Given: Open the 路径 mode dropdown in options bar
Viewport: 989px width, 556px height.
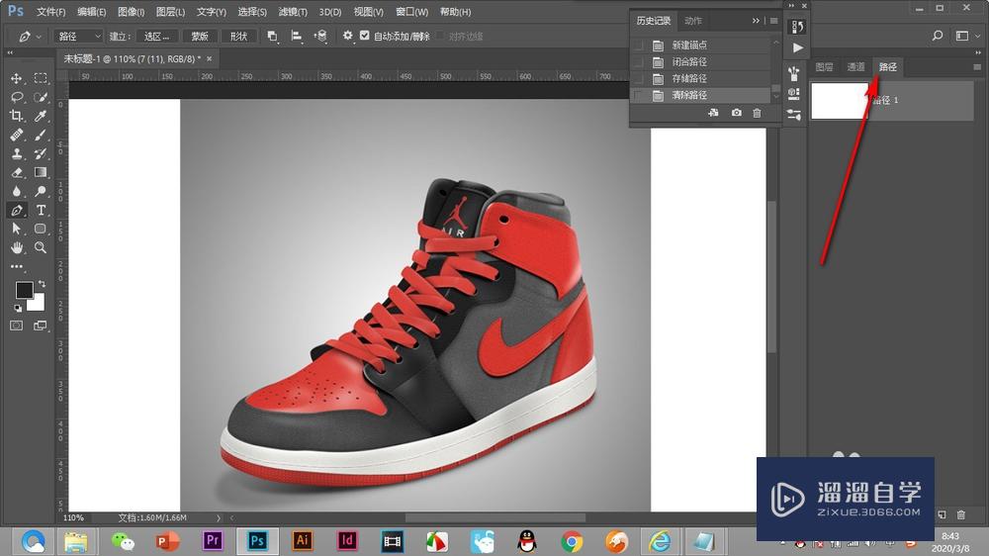Looking at the screenshot, I should (79, 36).
